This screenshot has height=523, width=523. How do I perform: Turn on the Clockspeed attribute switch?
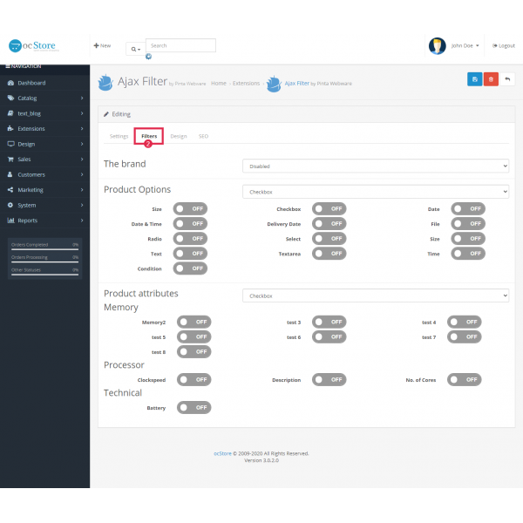coord(194,380)
